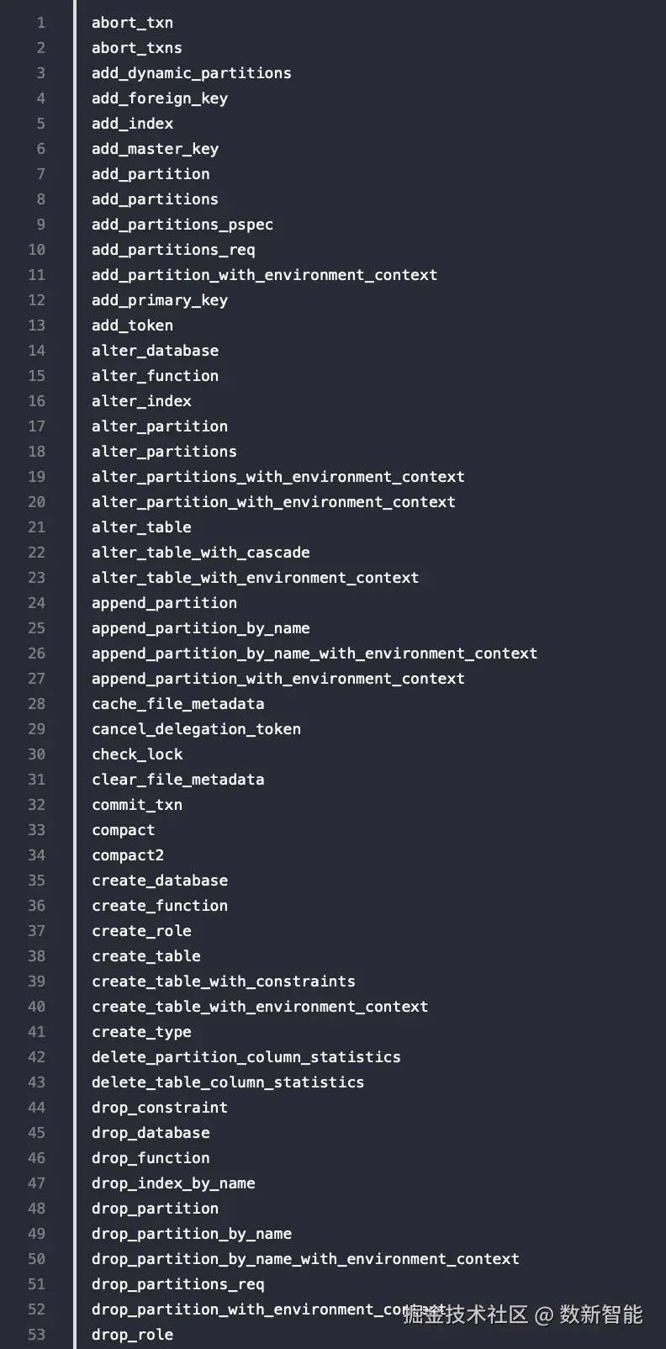
Task: Select the create_table_with_constraints line
Action: (x=223, y=981)
